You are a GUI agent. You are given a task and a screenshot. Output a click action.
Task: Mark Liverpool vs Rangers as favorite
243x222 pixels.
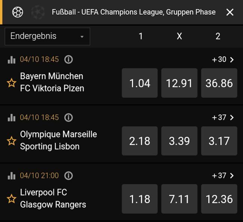click(x=12, y=199)
